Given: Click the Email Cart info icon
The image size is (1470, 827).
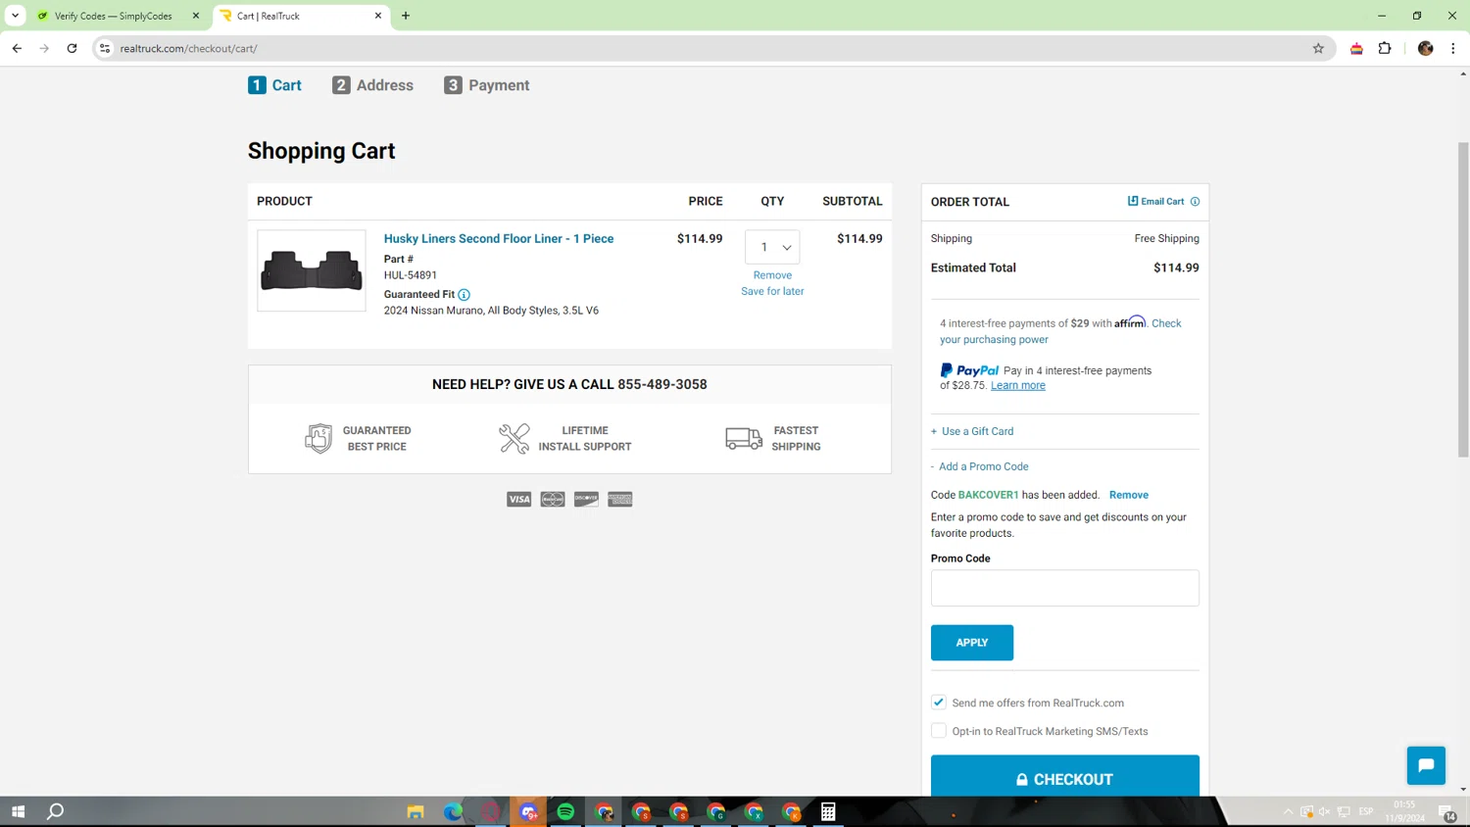Looking at the screenshot, I should (x=1195, y=201).
